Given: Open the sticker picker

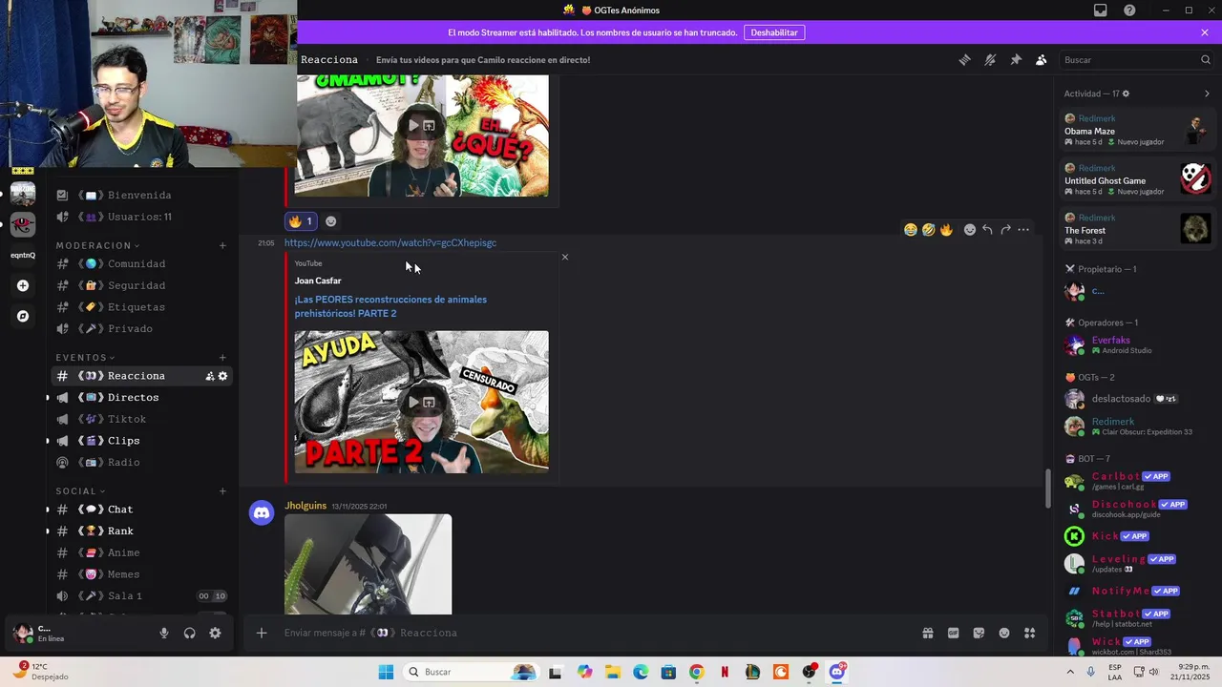Looking at the screenshot, I should click(x=979, y=633).
